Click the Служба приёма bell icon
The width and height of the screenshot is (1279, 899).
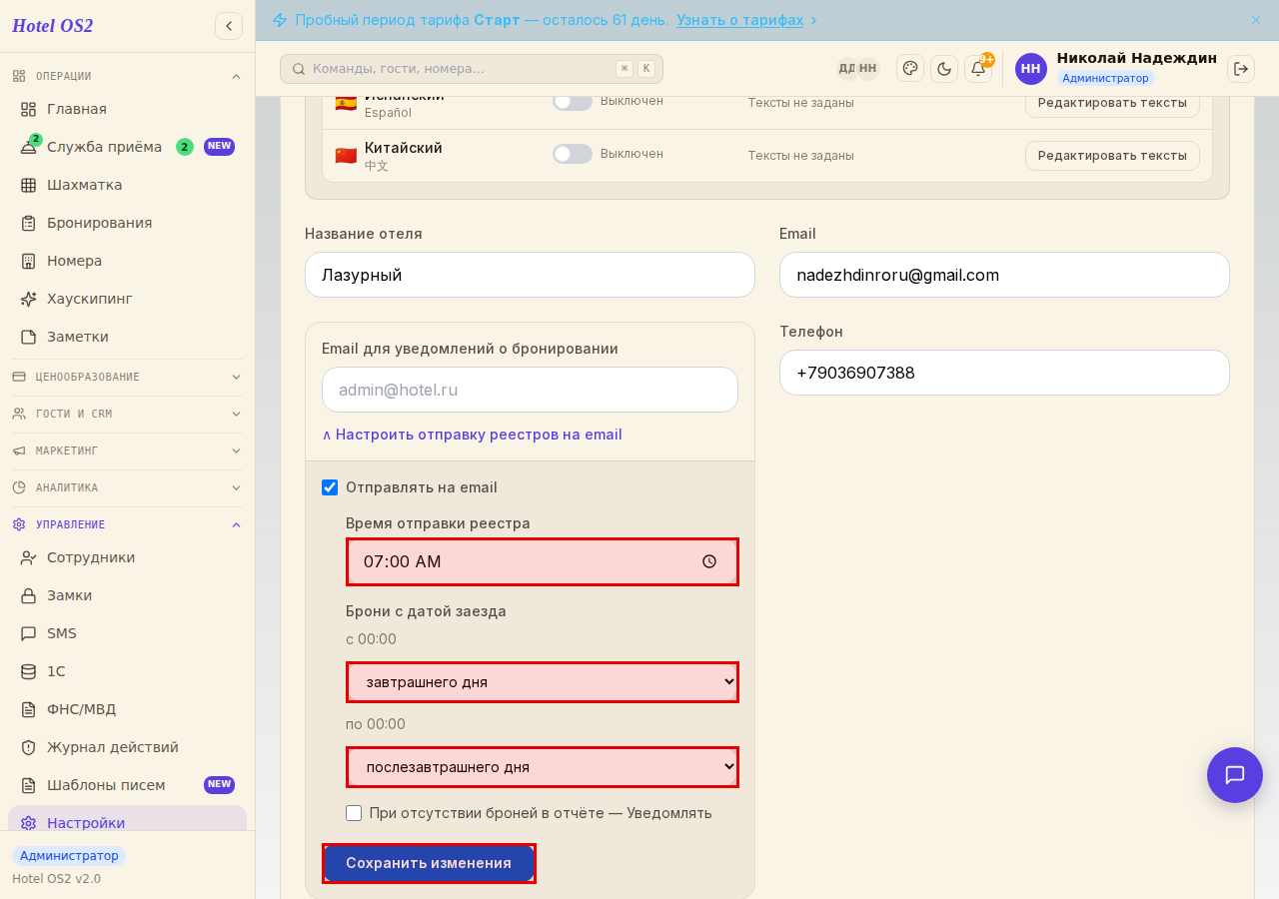coord(28,147)
